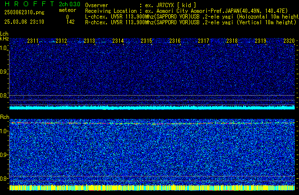This screenshot has height=195, width=299.
Task: Click the date stamp 25.03.06 23:10
Action: pyautogui.click(x=24, y=22)
